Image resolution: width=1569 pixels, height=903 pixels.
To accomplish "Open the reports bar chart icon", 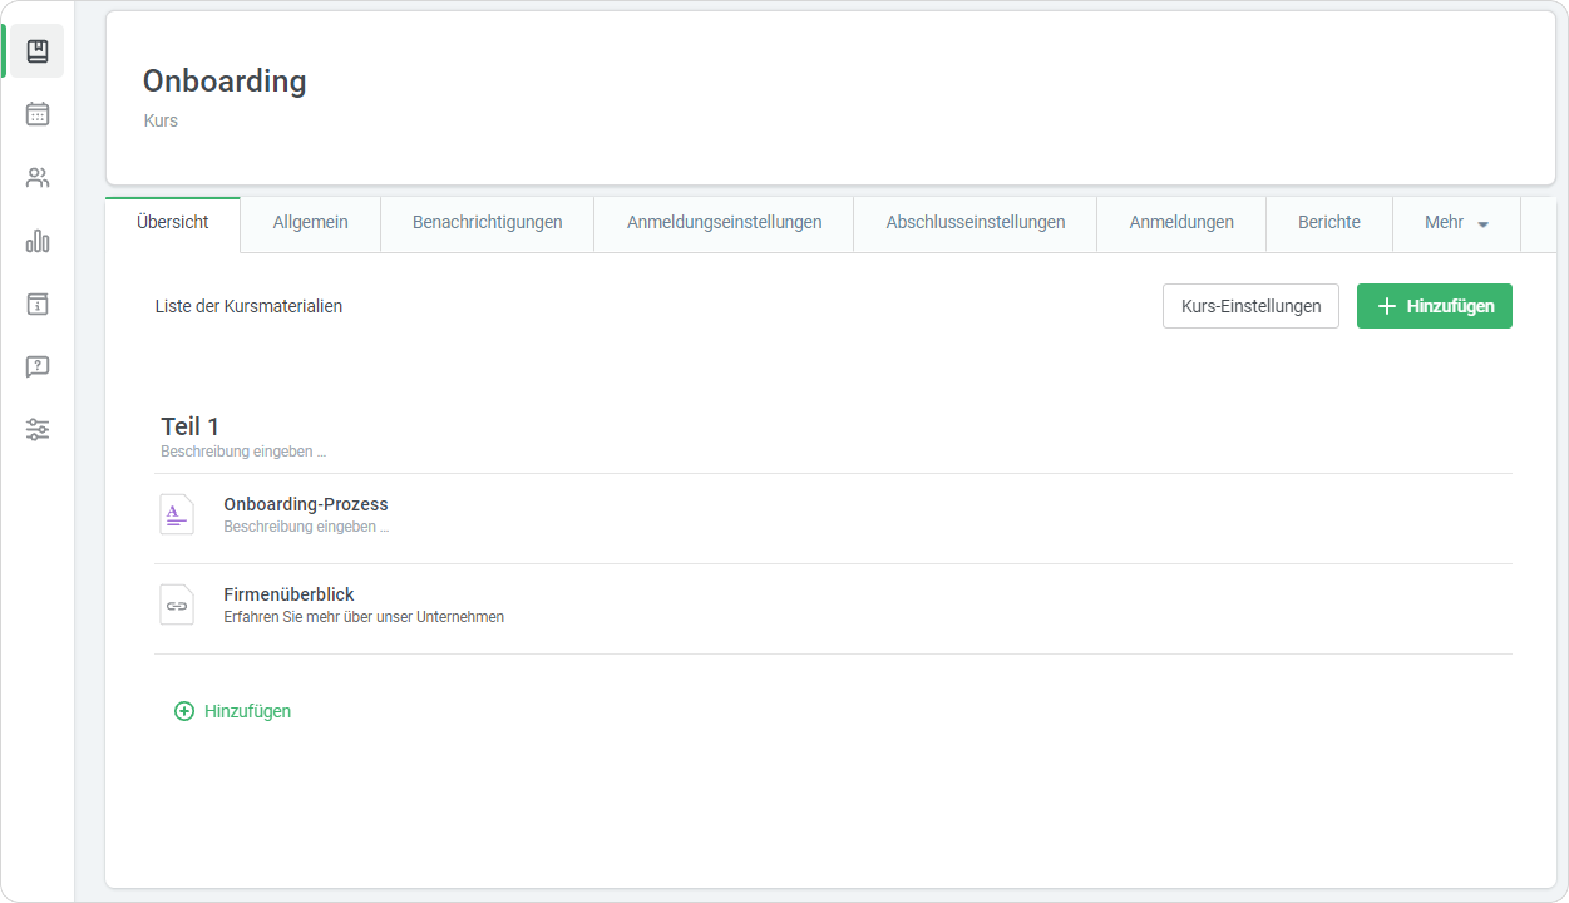I will coord(38,241).
